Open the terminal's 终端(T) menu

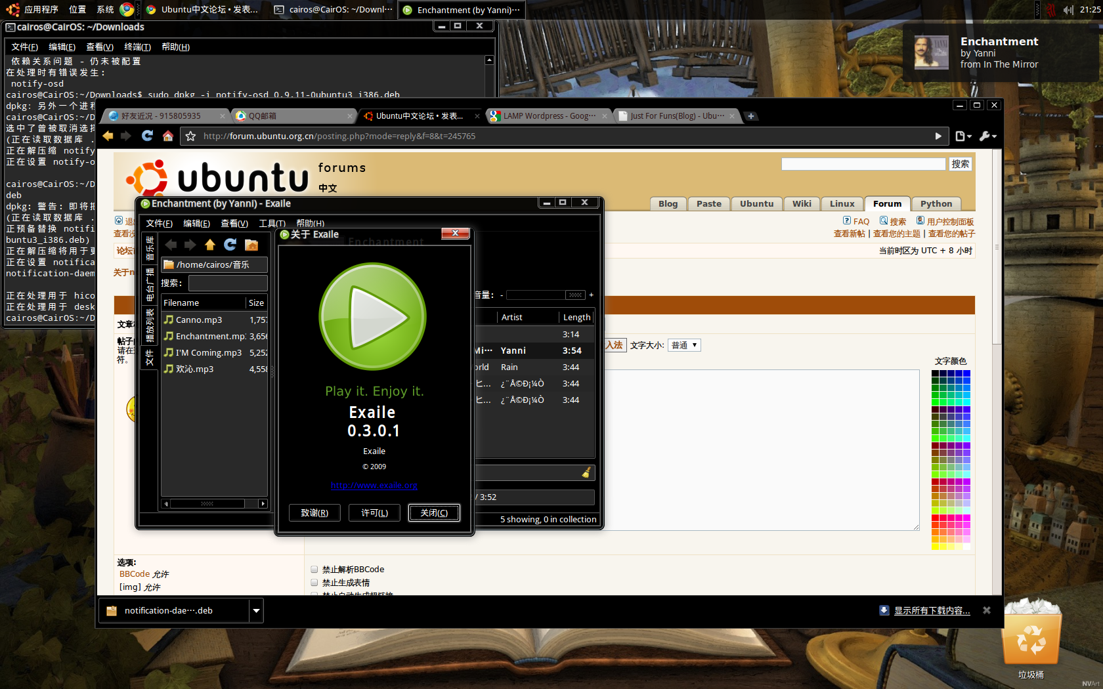[x=137, y=47]
